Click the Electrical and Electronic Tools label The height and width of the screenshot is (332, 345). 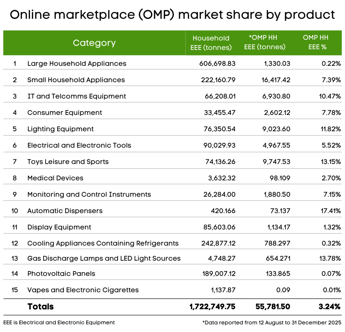tap(79, 146)
